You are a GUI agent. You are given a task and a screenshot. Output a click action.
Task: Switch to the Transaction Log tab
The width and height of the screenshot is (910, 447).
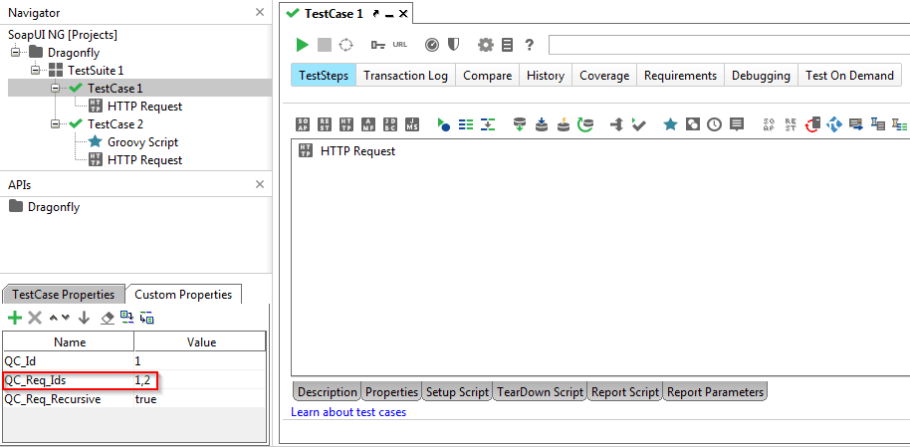pos(405,76)
